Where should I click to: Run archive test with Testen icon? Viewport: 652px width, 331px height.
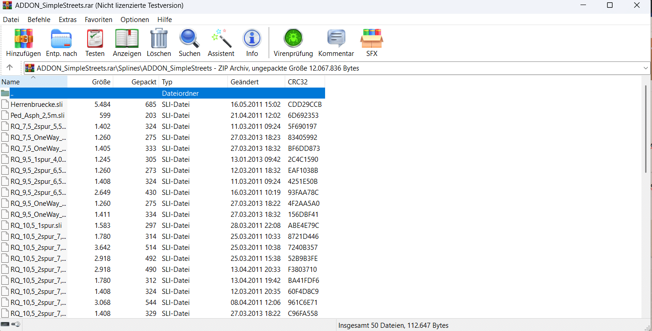(x=95, y=39)
